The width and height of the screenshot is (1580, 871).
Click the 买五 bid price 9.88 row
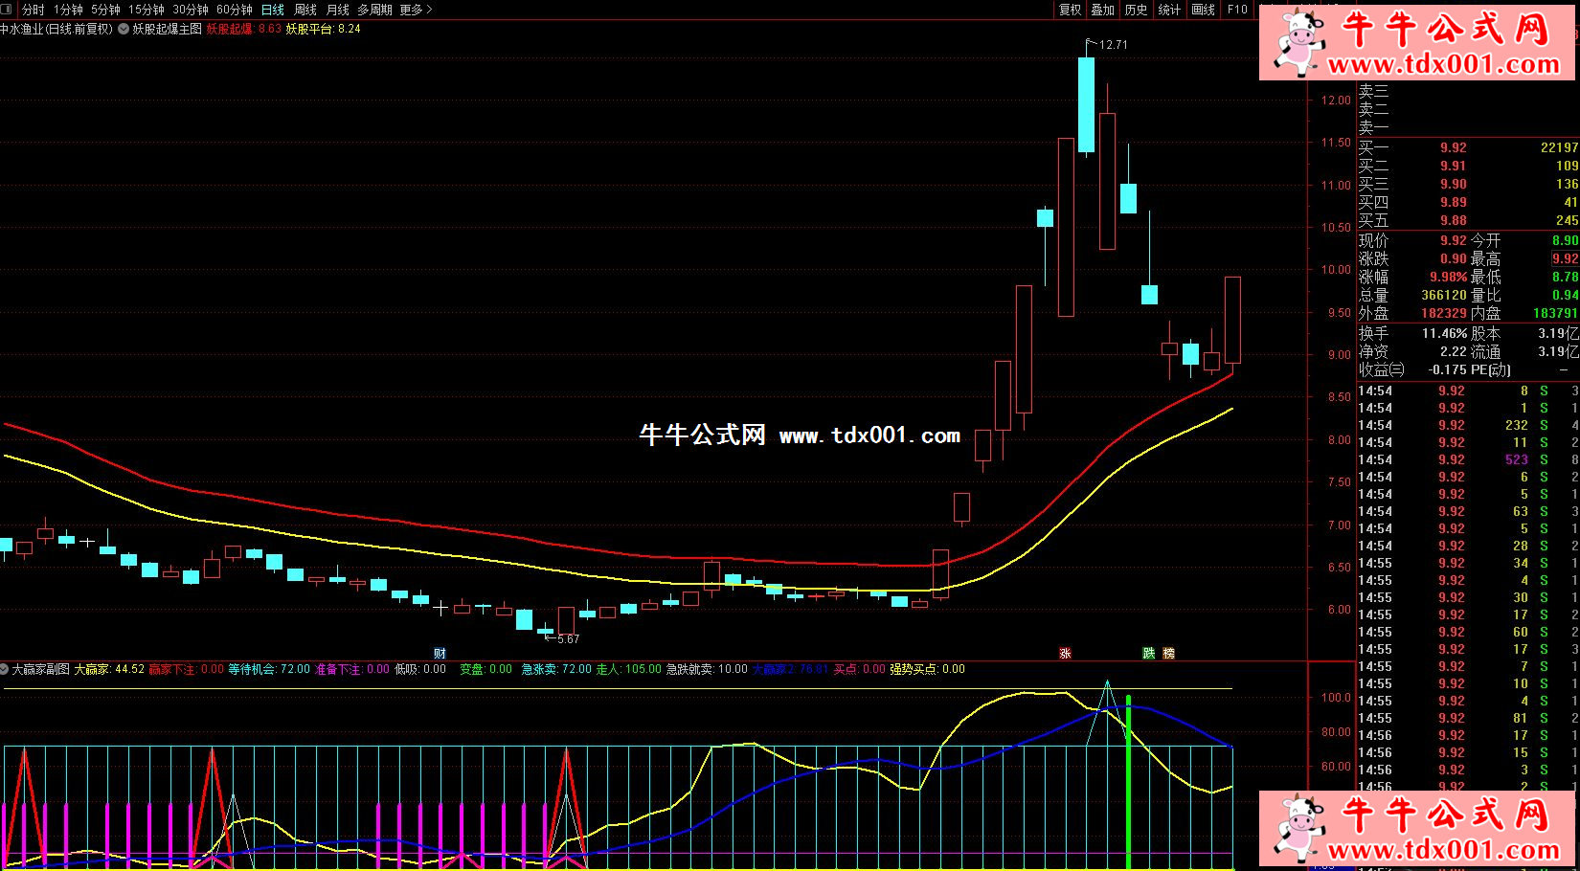pos(1468,220)
